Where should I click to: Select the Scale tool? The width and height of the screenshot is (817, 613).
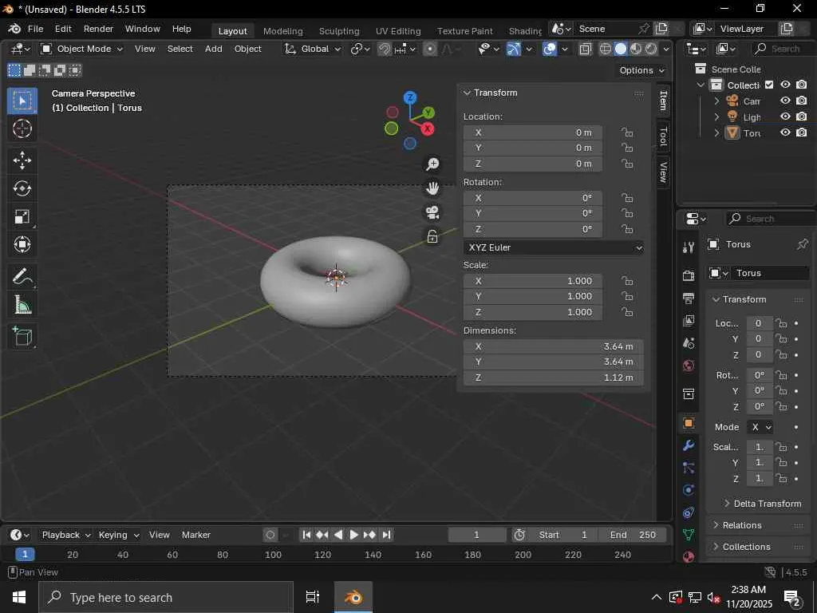click(22, 216)
